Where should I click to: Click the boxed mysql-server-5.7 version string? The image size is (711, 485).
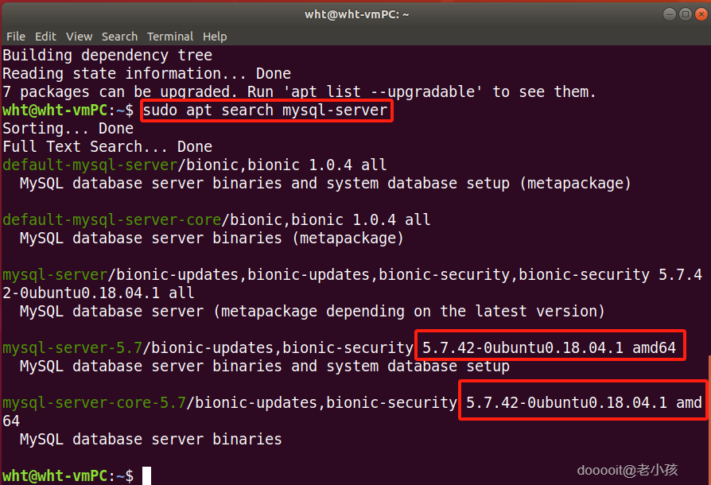[549, 347]
